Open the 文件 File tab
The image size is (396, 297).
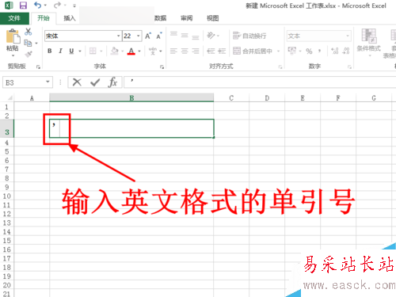coord(14,18)
